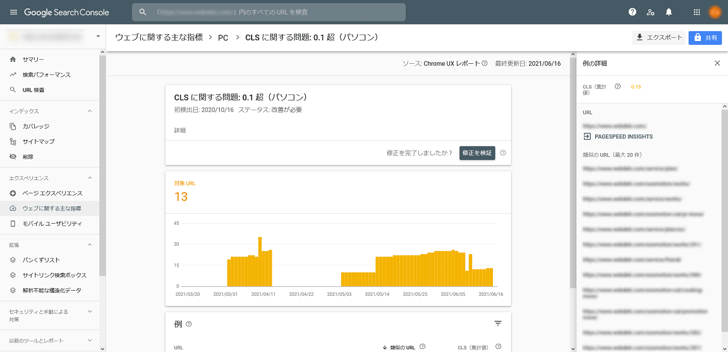Viewport: 728px width, 352px height.
Task: Click the 修正を検証 button
Action: tap(476, 153)
